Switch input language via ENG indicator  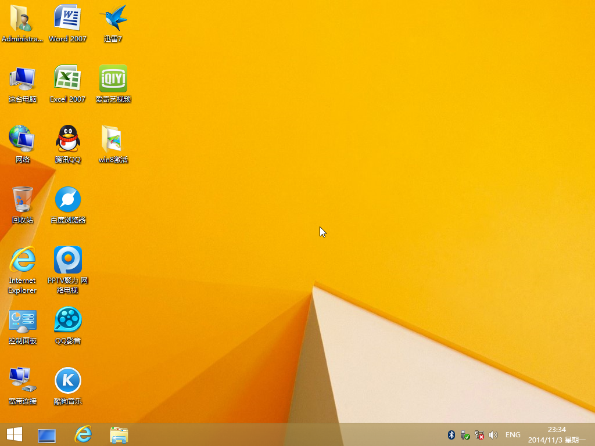[512, 435]
